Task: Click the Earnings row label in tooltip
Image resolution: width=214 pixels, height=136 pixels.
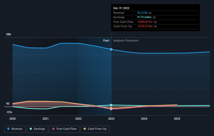Action: click(119, 17)
